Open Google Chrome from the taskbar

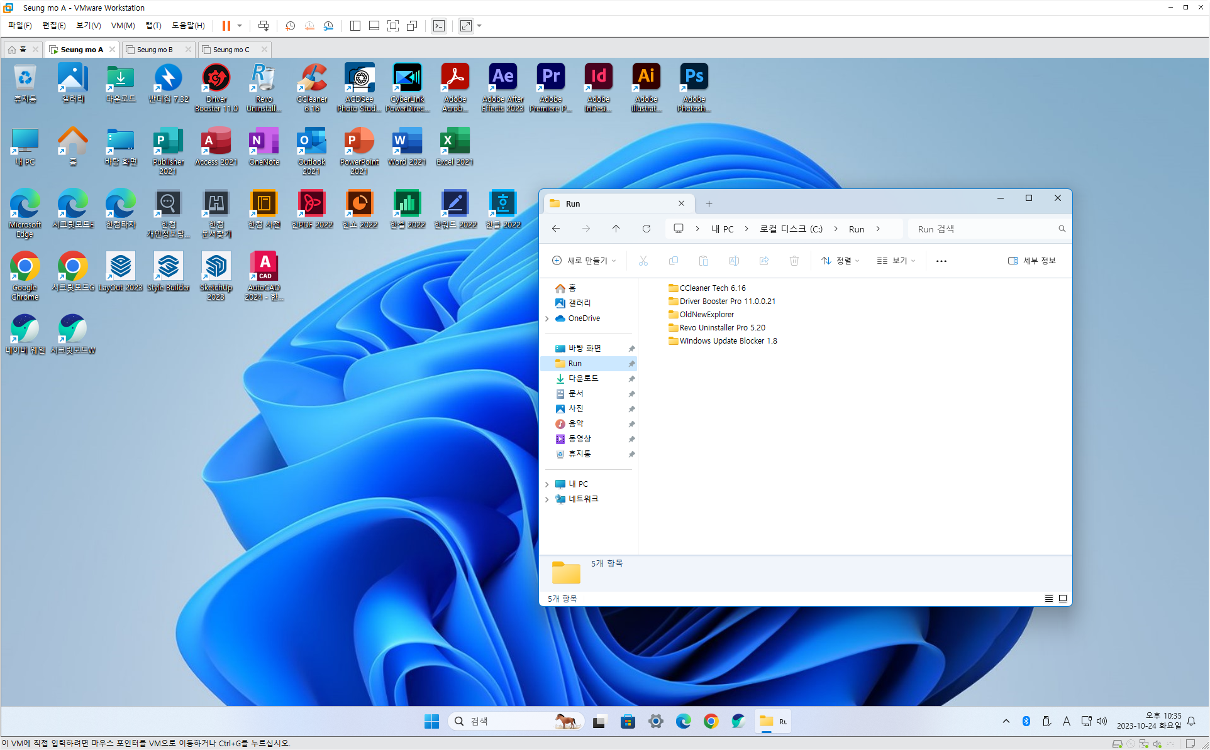711,721
